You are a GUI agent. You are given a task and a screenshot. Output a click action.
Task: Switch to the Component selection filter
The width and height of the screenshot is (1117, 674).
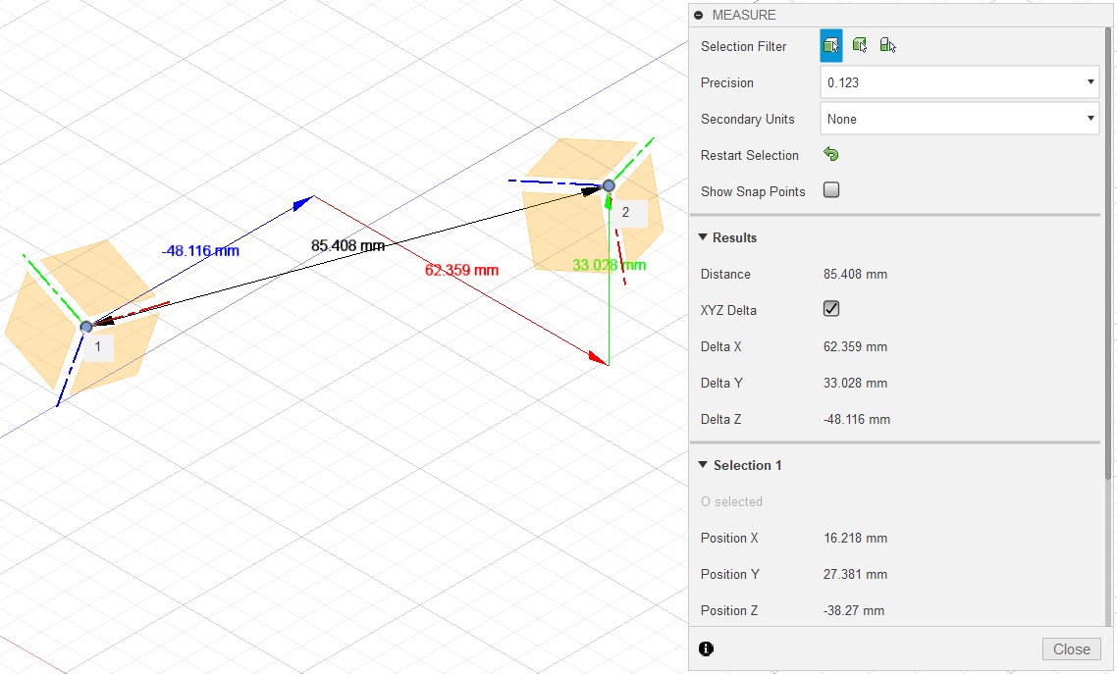pyautogui.click(x=887, y=44)
